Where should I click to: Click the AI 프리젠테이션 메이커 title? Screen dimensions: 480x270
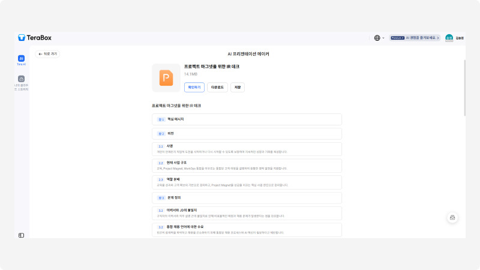click(248, 54)
